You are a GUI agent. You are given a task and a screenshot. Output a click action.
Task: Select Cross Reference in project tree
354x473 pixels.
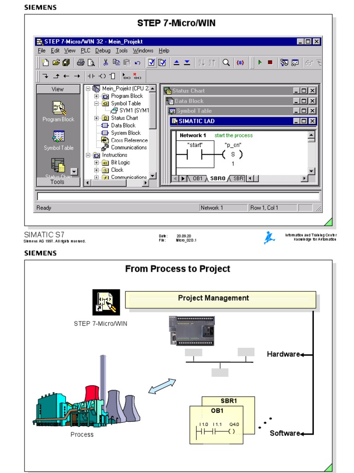129,140
